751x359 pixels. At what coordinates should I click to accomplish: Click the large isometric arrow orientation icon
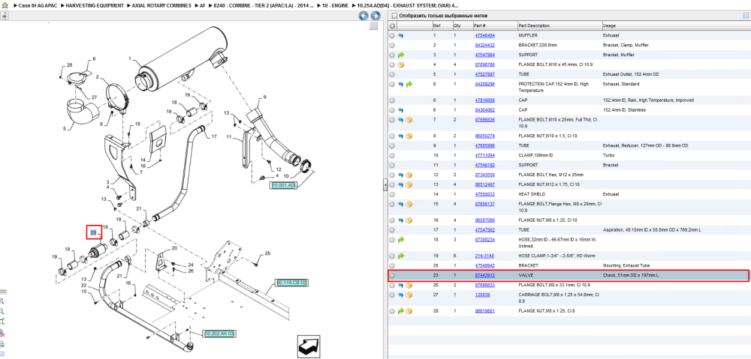pos(309,347)
